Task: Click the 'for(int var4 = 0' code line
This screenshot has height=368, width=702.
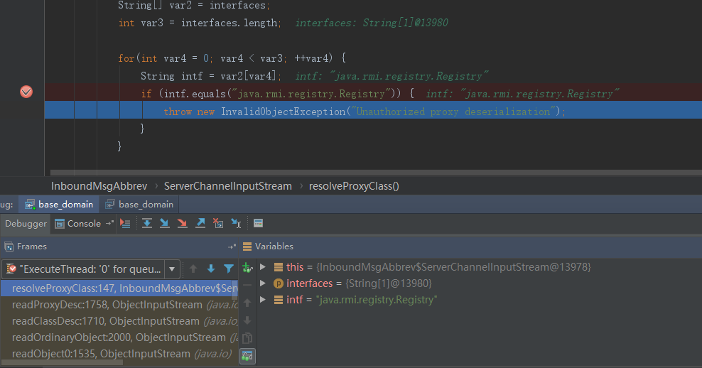Action: (232, 58)
